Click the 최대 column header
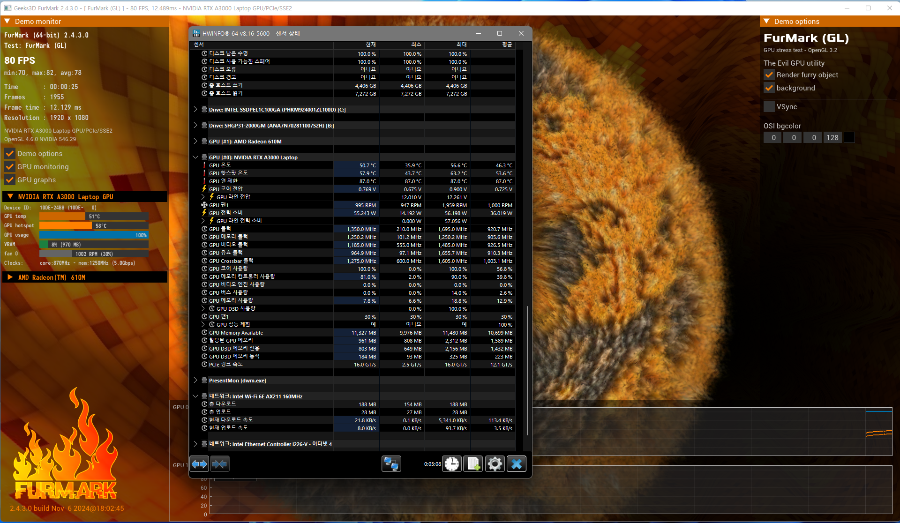 coord(447,45)
